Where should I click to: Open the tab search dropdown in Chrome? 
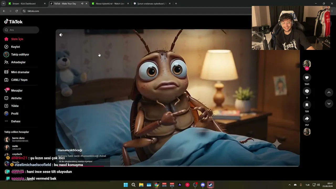point(4,4)
